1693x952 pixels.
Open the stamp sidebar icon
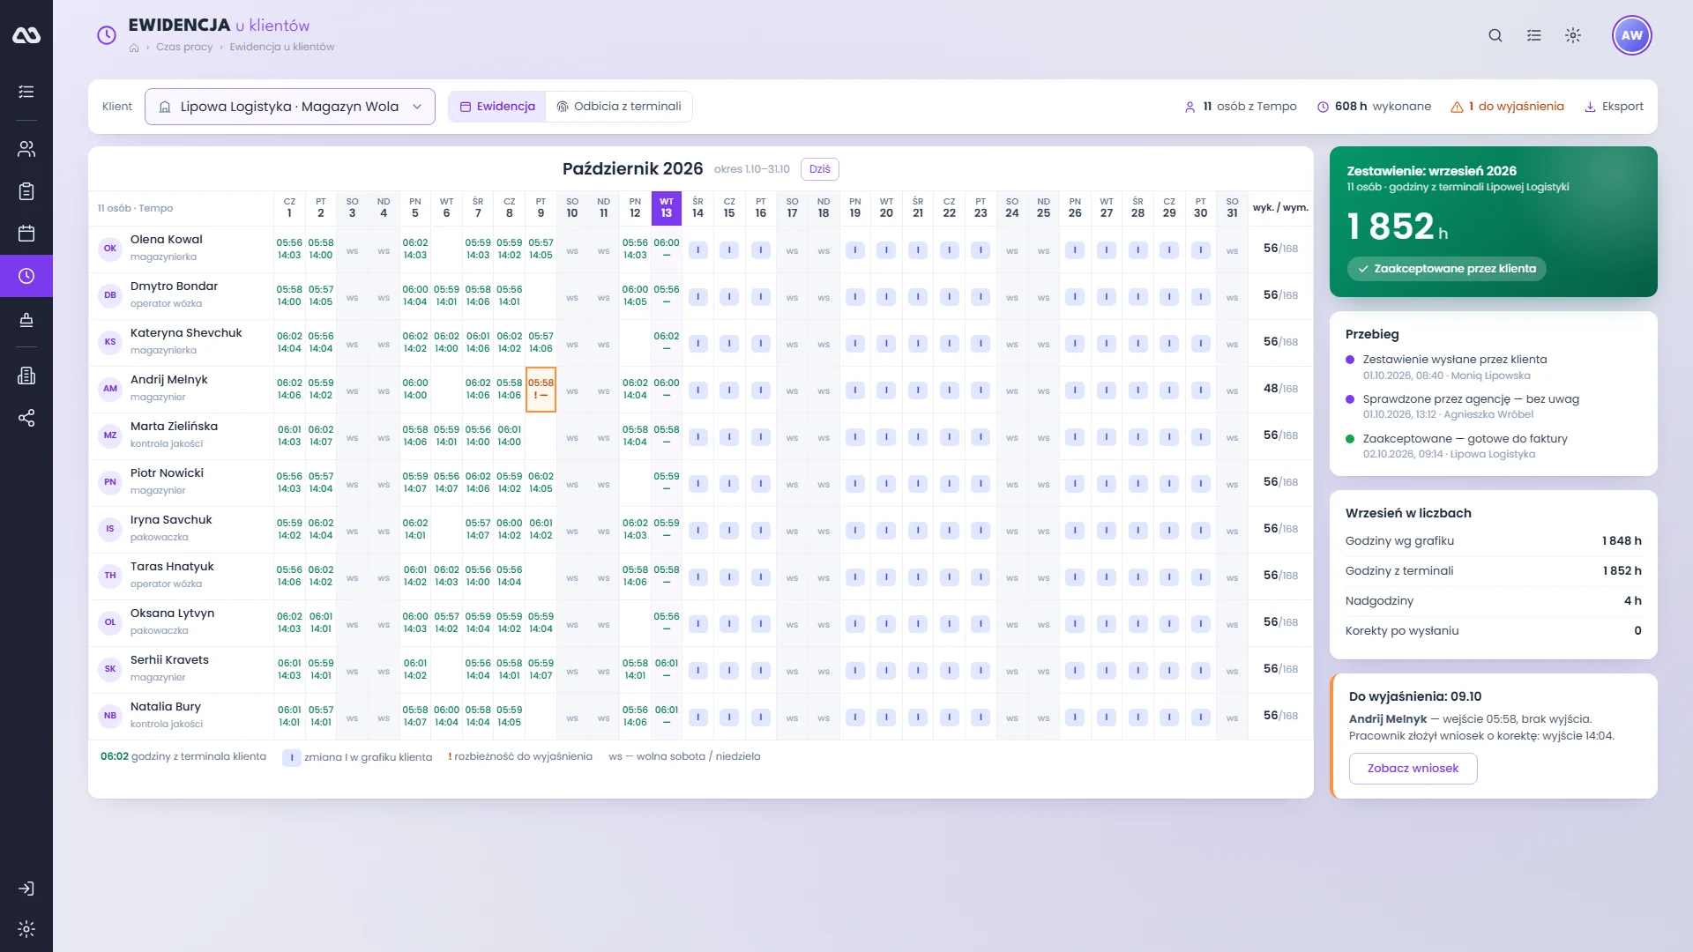coord(26,319)
